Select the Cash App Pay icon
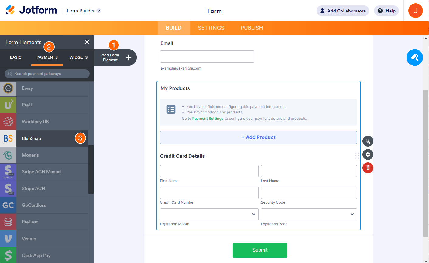429x263 pixels. click(x=8, y=255)
